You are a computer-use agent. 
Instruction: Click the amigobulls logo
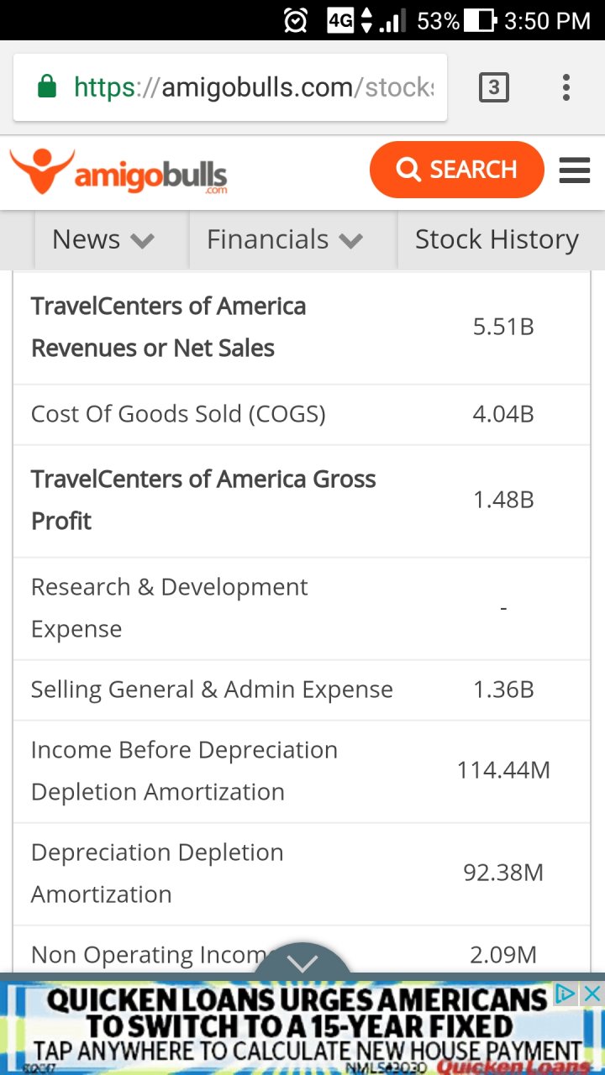pyautogui.click(x=118, y=171)
